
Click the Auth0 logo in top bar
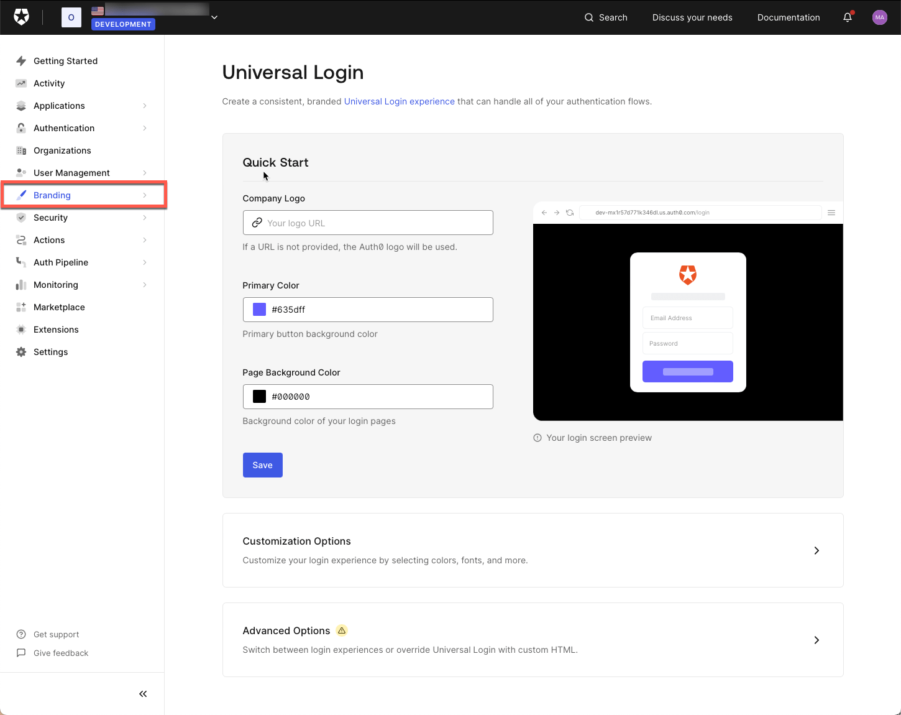coord(21,17)
